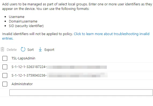Click the Username format bullet text

[17, 17]
